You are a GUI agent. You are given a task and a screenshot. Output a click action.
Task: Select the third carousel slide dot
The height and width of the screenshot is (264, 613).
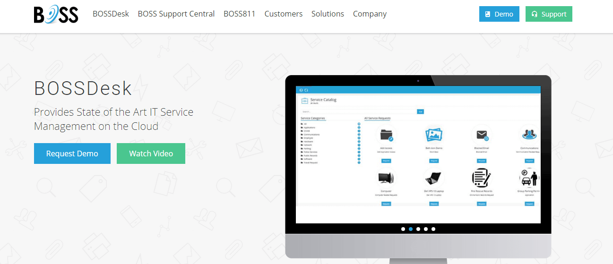[418, 229]
